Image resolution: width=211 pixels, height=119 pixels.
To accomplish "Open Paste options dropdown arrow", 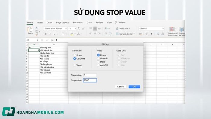I will click(x=33, y=29).
